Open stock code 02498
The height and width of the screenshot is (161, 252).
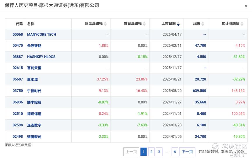[x=18, y=137]
